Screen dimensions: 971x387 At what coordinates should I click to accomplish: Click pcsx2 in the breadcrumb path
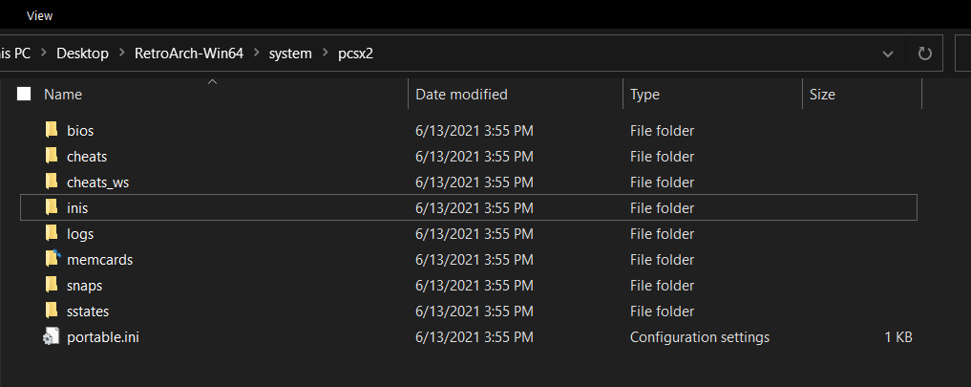click(x=355, y=54)
